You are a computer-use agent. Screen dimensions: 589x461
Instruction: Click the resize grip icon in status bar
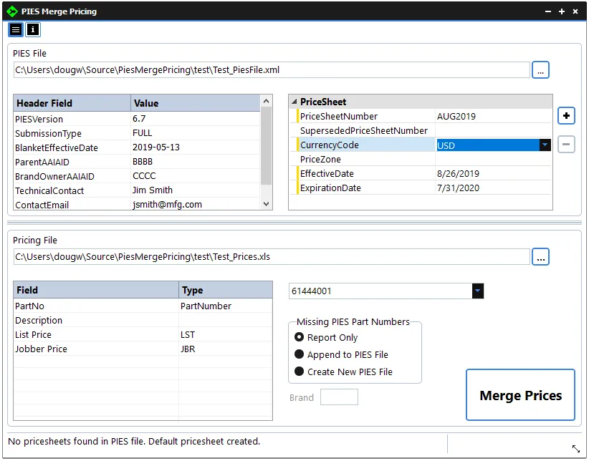(575, 449)
